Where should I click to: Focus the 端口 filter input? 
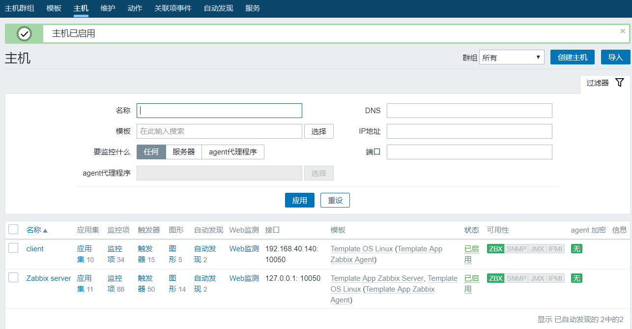(469, 152)
